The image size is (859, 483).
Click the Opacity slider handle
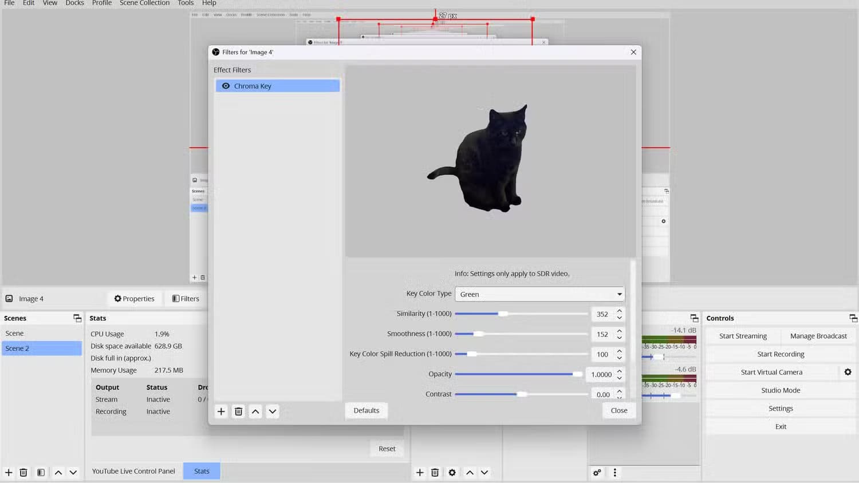pos(577,374)
